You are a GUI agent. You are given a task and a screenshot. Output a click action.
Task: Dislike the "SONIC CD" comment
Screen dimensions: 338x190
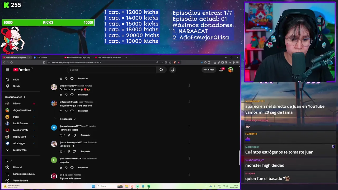(69, 151)
